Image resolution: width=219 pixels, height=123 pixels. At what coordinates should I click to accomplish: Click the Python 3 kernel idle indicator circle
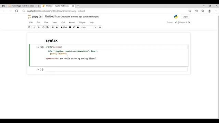point(189,23)
